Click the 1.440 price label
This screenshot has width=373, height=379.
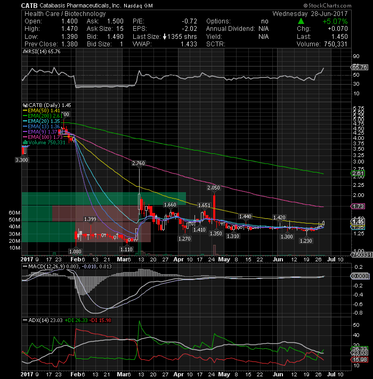pyautogui.click(x=245, y=216)
